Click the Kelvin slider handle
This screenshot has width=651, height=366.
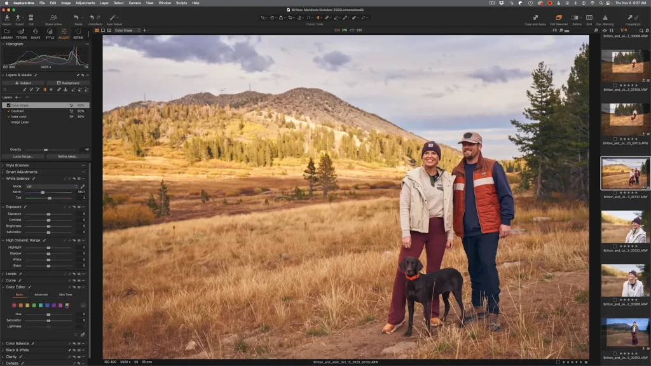point(43,193)
